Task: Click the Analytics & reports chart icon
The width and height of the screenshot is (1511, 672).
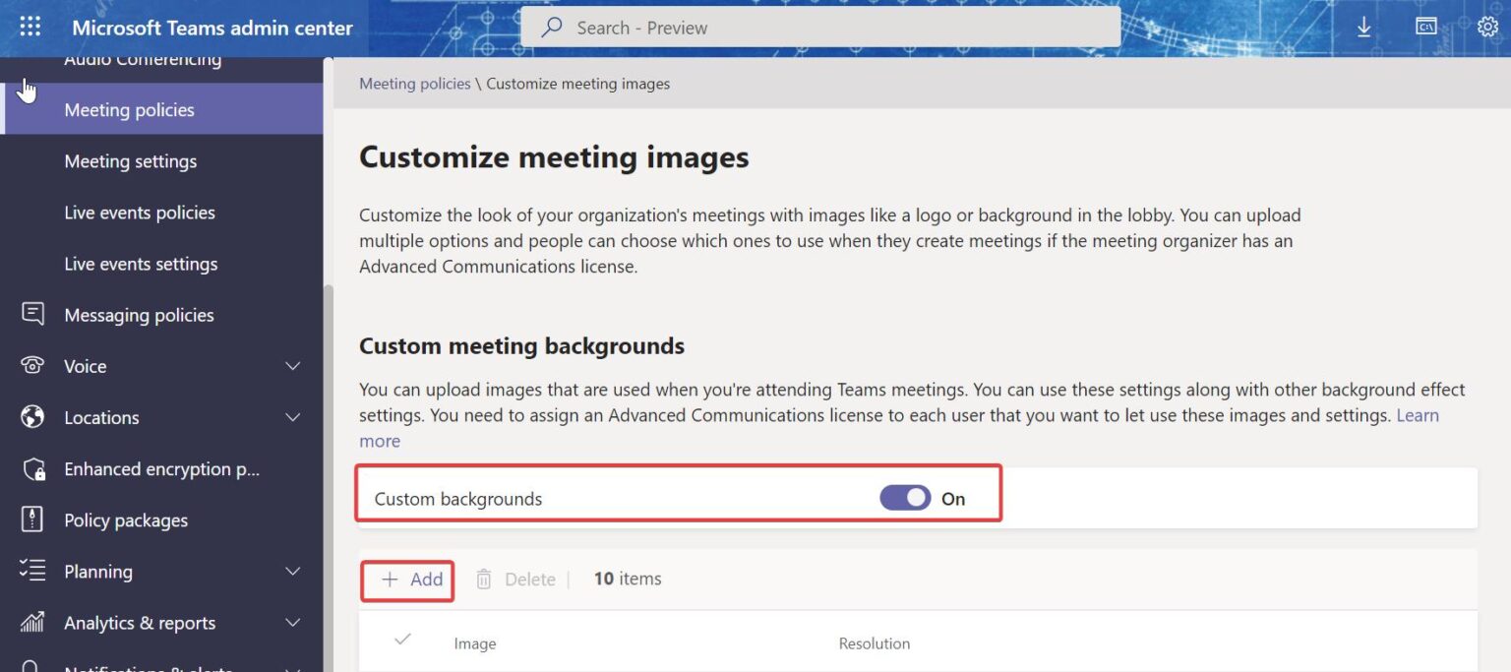Action: [x=32, y=622]
